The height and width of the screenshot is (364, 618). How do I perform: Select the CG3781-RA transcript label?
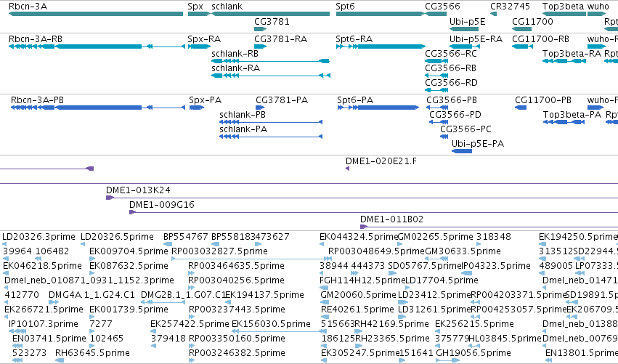pyautogui.click(x=280, y=39)
